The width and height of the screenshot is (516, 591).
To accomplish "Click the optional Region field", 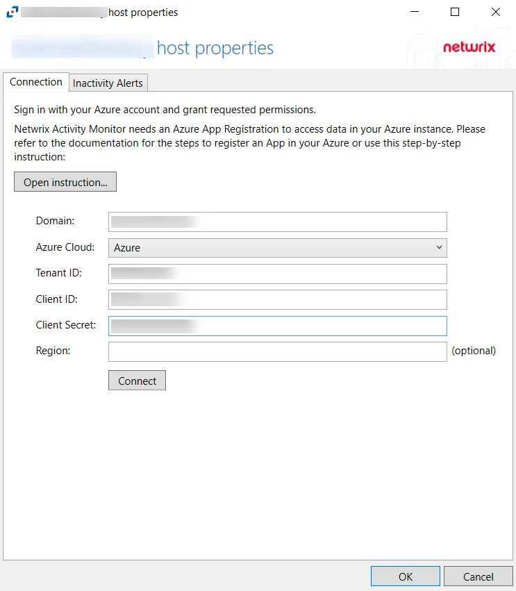I will [x=278, y=351].
